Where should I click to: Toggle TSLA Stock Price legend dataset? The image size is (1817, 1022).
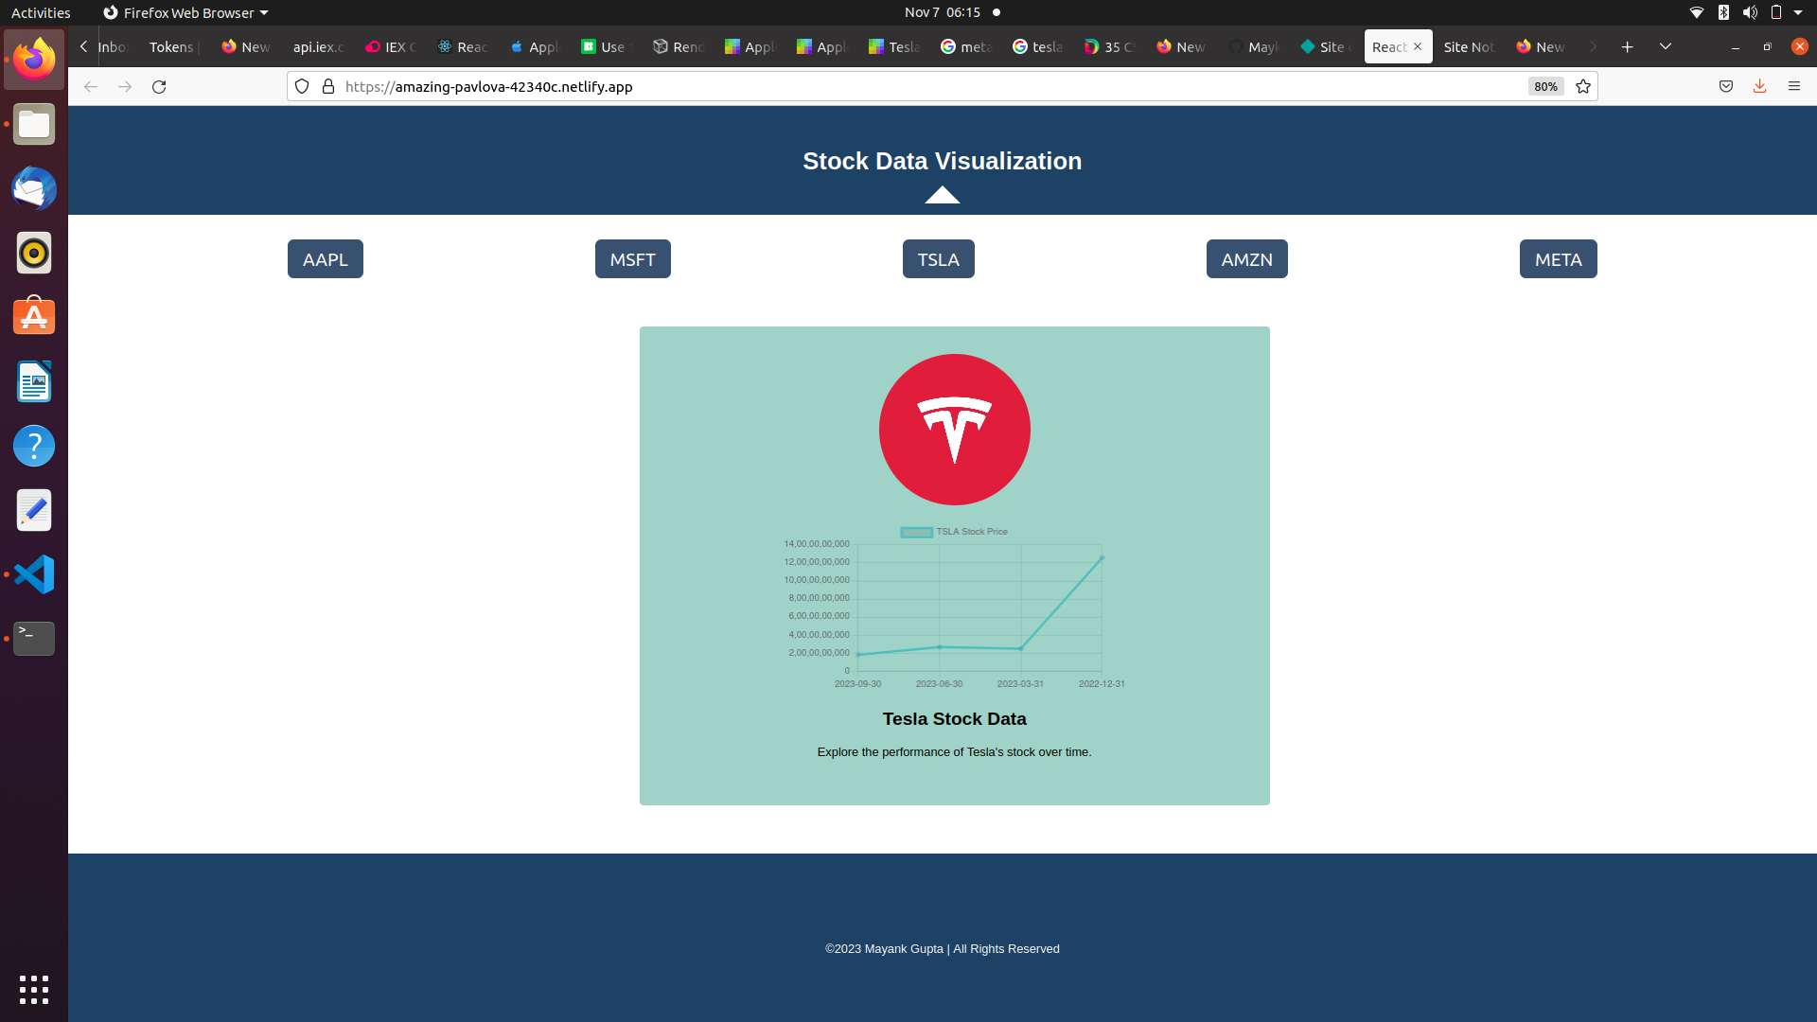(x=954, y=532)
